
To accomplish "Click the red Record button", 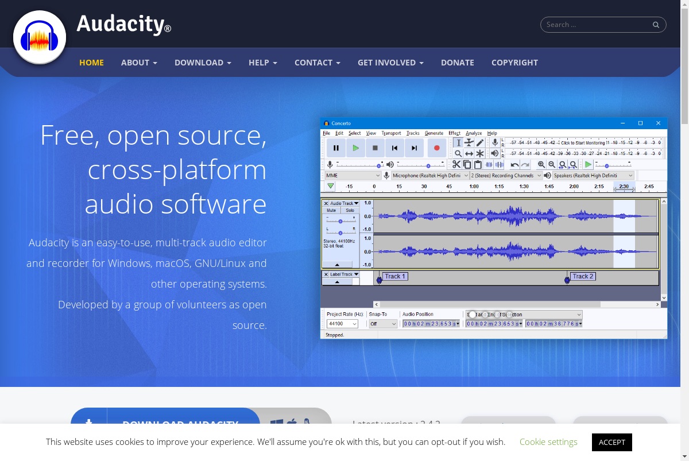I will click(x=436, y=148).
